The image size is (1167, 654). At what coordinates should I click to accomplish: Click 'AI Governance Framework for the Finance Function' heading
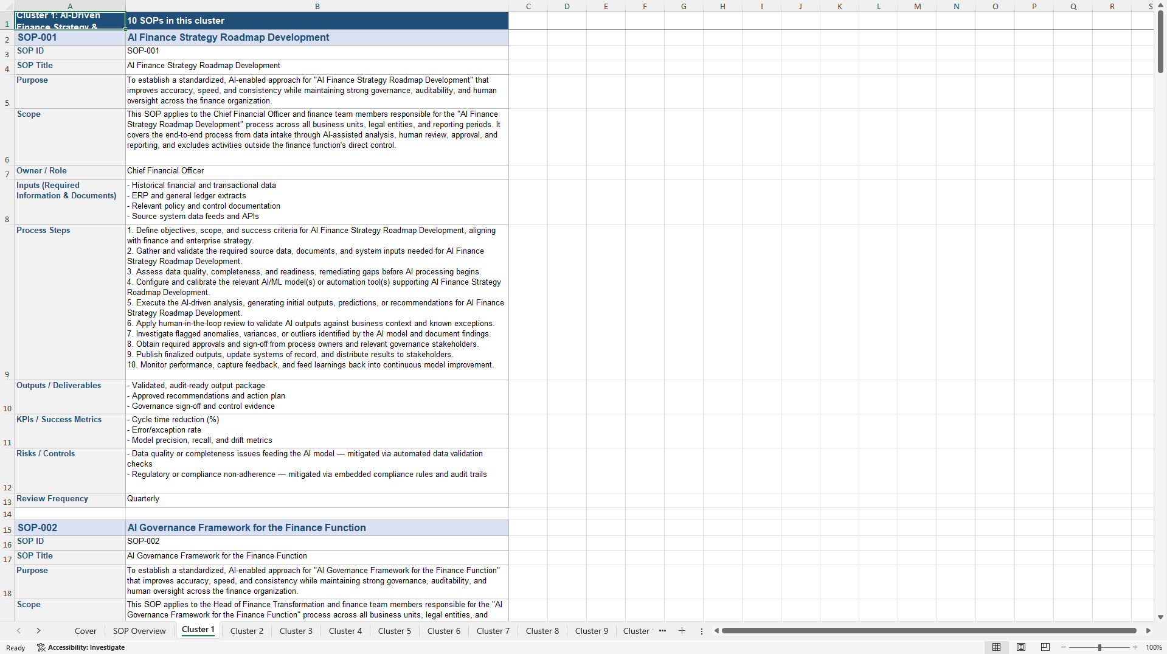pyautogui.click(x=317, y=527)
